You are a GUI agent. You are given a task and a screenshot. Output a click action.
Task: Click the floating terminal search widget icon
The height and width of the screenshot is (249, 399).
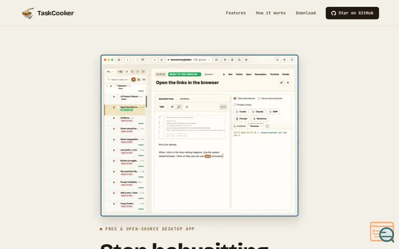[x=382, y=232]
